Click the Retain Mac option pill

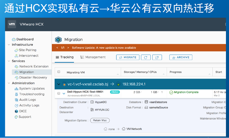(x=100, y=120)
